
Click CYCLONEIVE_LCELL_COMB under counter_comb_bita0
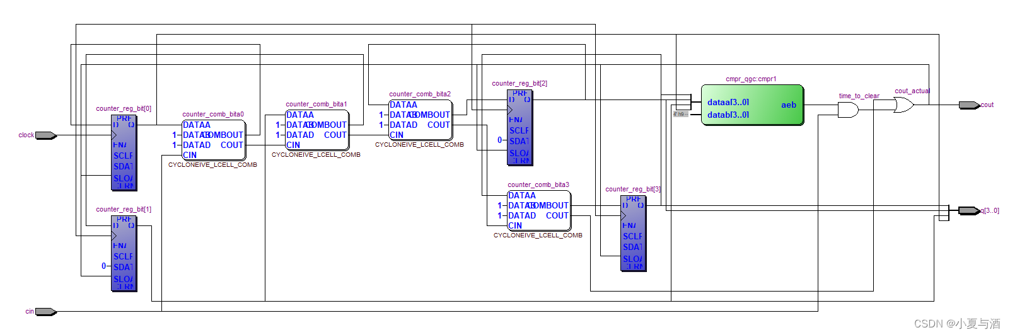212,164
